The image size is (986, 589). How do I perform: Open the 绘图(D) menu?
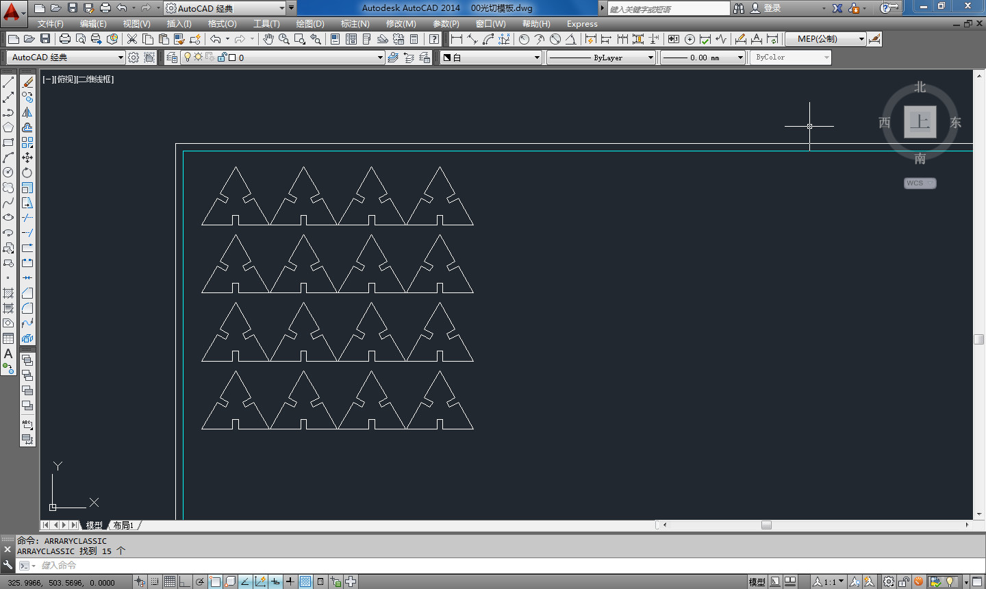pyautogui.click(x=310, y=24)
